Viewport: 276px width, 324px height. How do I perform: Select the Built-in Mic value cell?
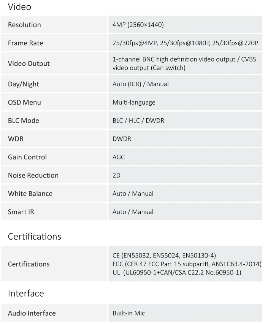[x=185, y=313]
